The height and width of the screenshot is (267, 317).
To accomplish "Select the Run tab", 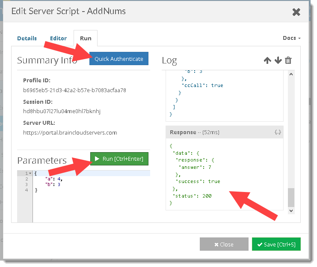I will (86, 38).
